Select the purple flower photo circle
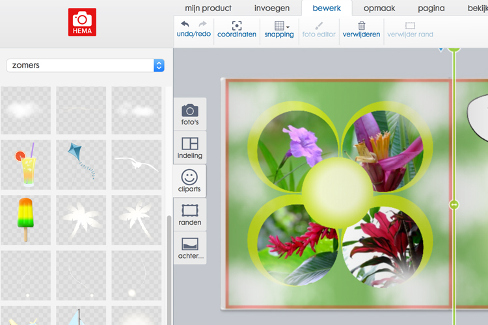This screenshot has width=488, height=325. (294, 149)
